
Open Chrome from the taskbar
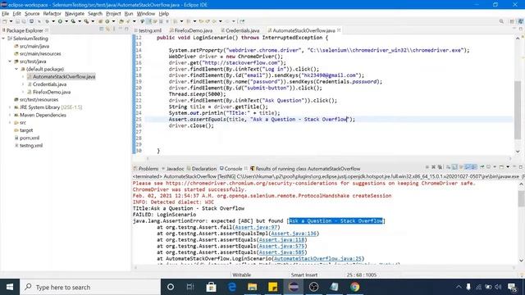point(355,287)
